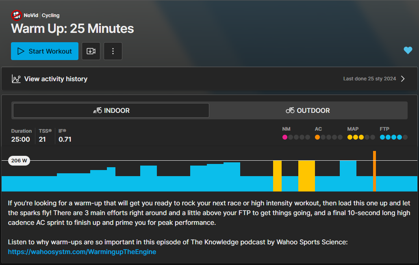
Task: Open the wahoosystm.com WarmingupTheEngine link
Action: (x=82, y=252)
